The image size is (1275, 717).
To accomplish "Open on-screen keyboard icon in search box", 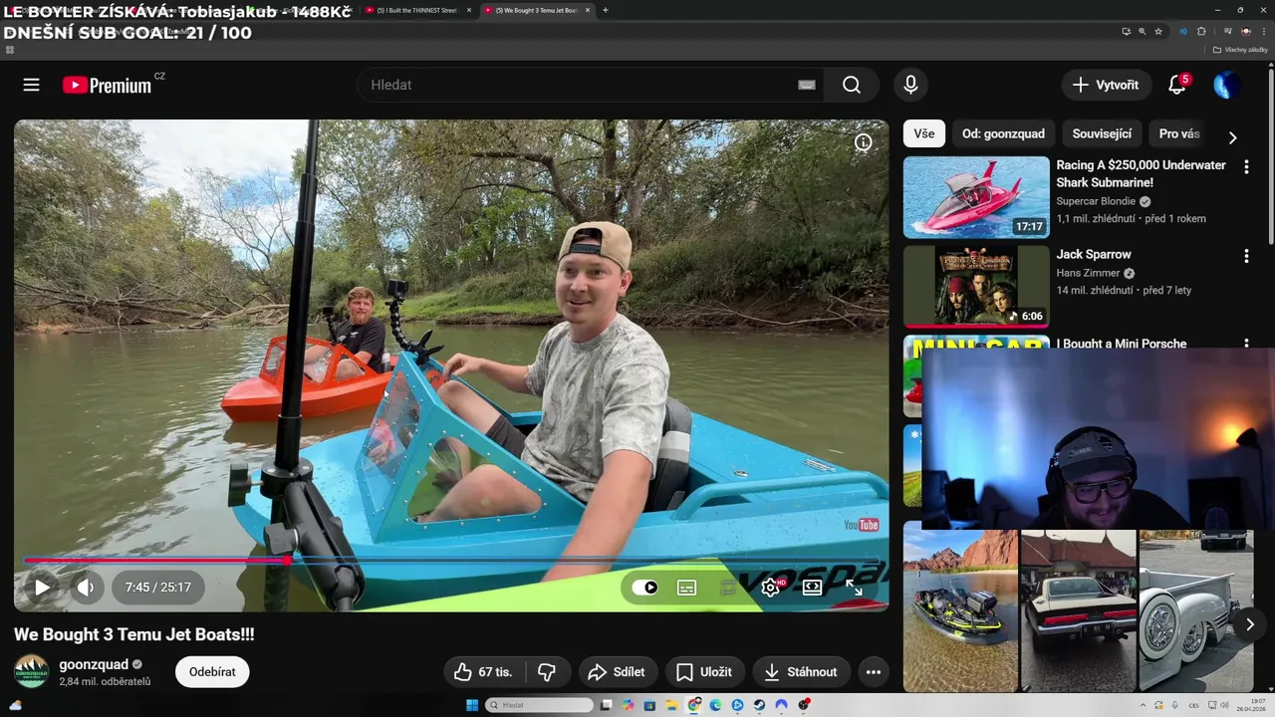I will [x=807, y=85].
